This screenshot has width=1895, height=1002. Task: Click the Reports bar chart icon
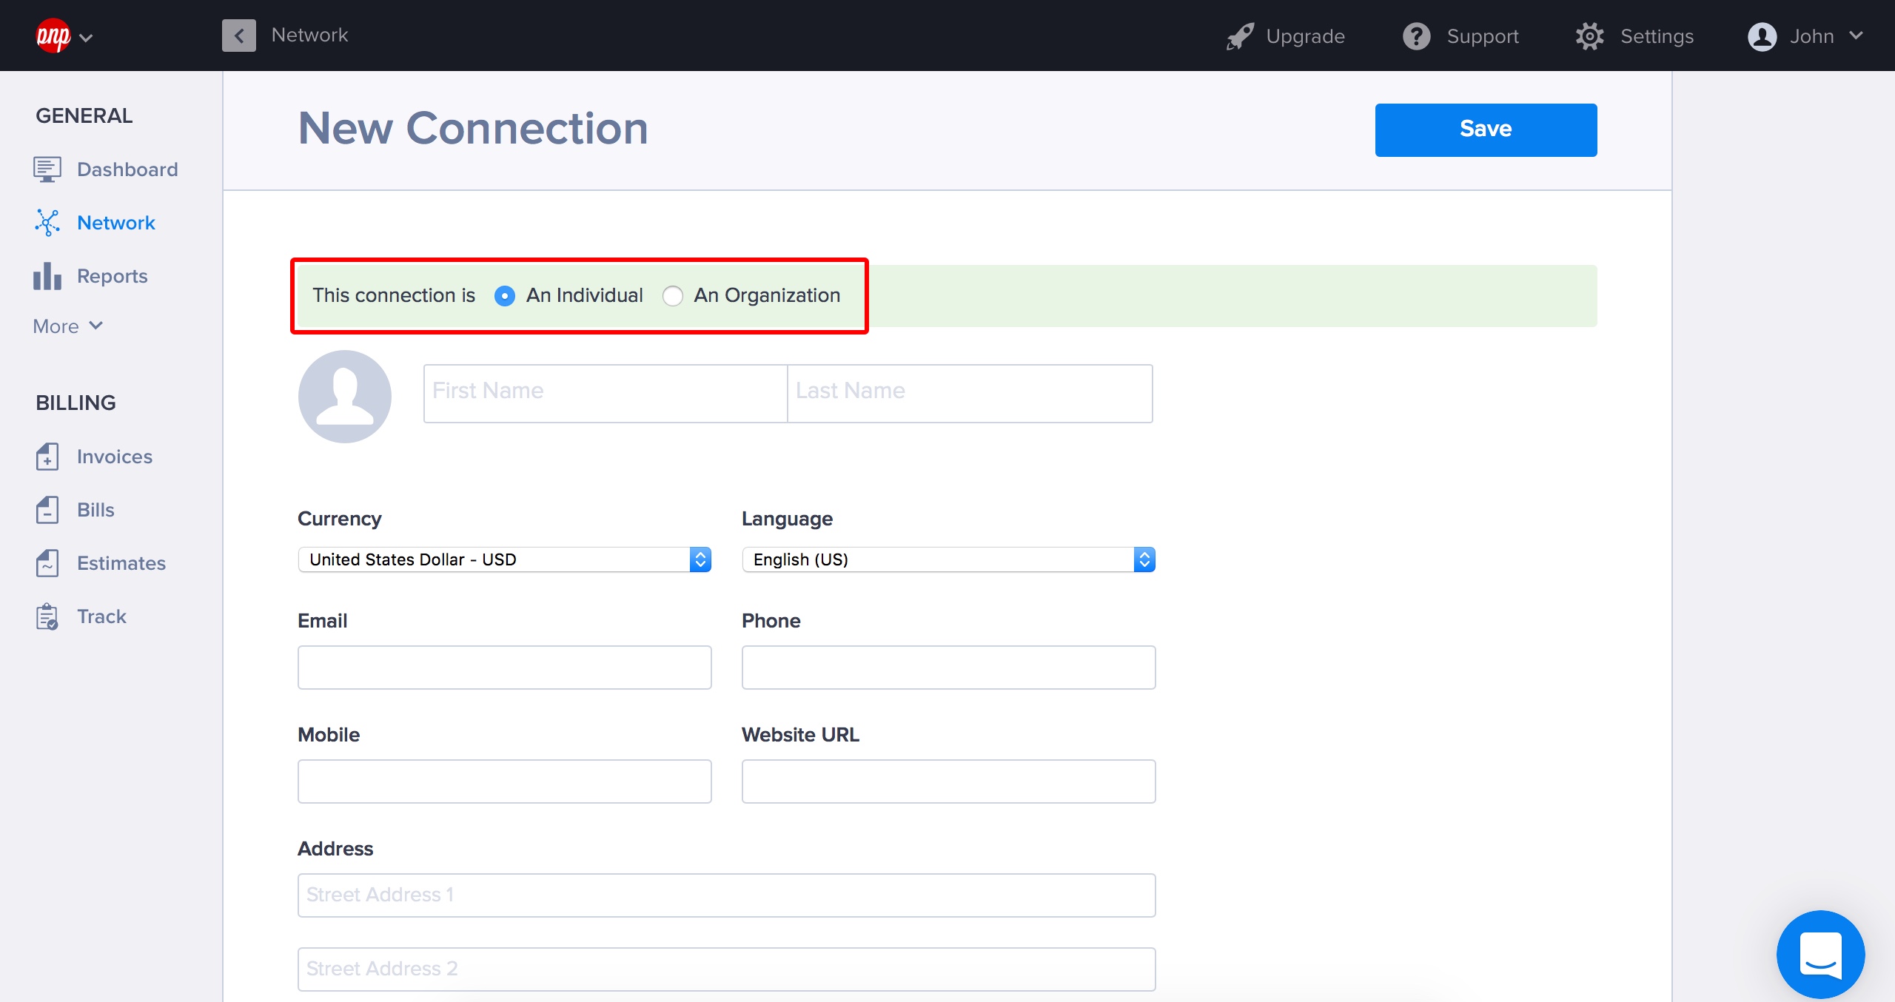tap(47, 276)
